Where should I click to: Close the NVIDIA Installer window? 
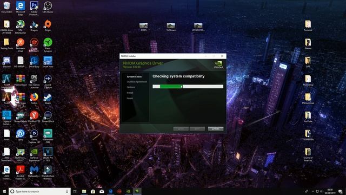pos(222,56)
